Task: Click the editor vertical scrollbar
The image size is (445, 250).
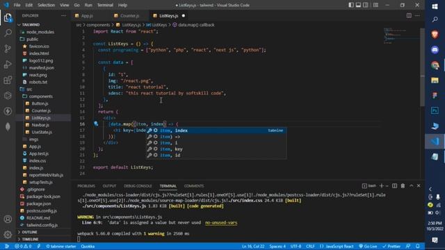Action: [422, 67]
